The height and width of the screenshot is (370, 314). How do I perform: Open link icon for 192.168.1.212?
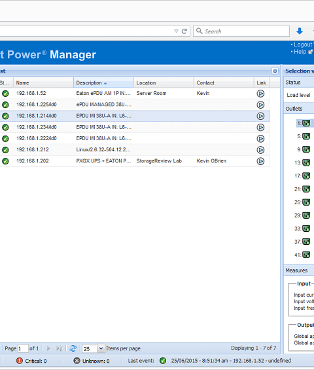(260, 150)
